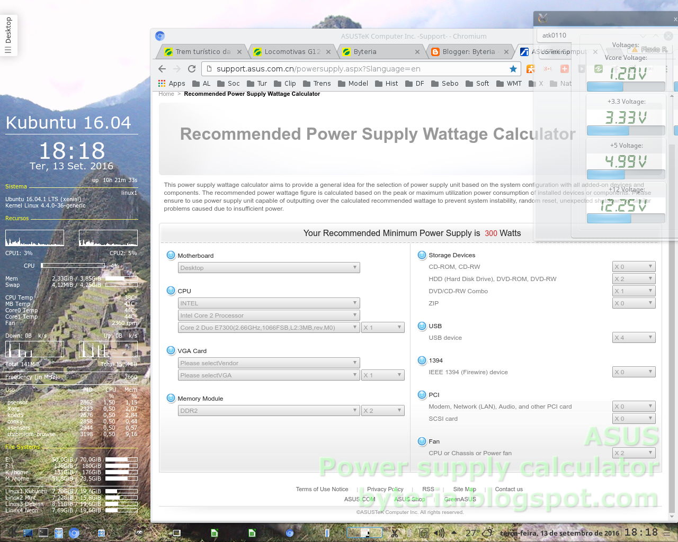
Task: Change SCSI card quantity dropdown
Action: click(x=634, y=419)
